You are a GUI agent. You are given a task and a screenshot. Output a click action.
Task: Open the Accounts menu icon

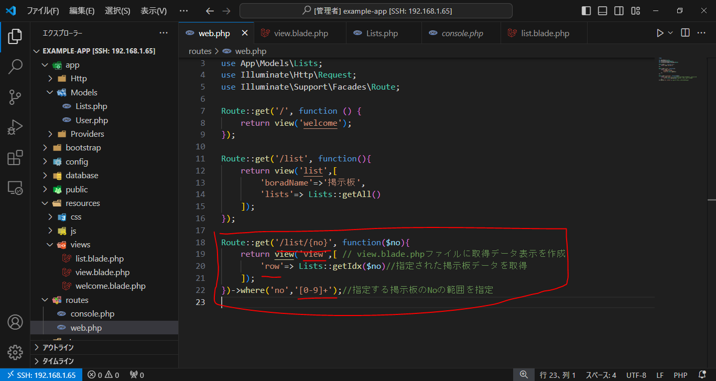(15, 321)
